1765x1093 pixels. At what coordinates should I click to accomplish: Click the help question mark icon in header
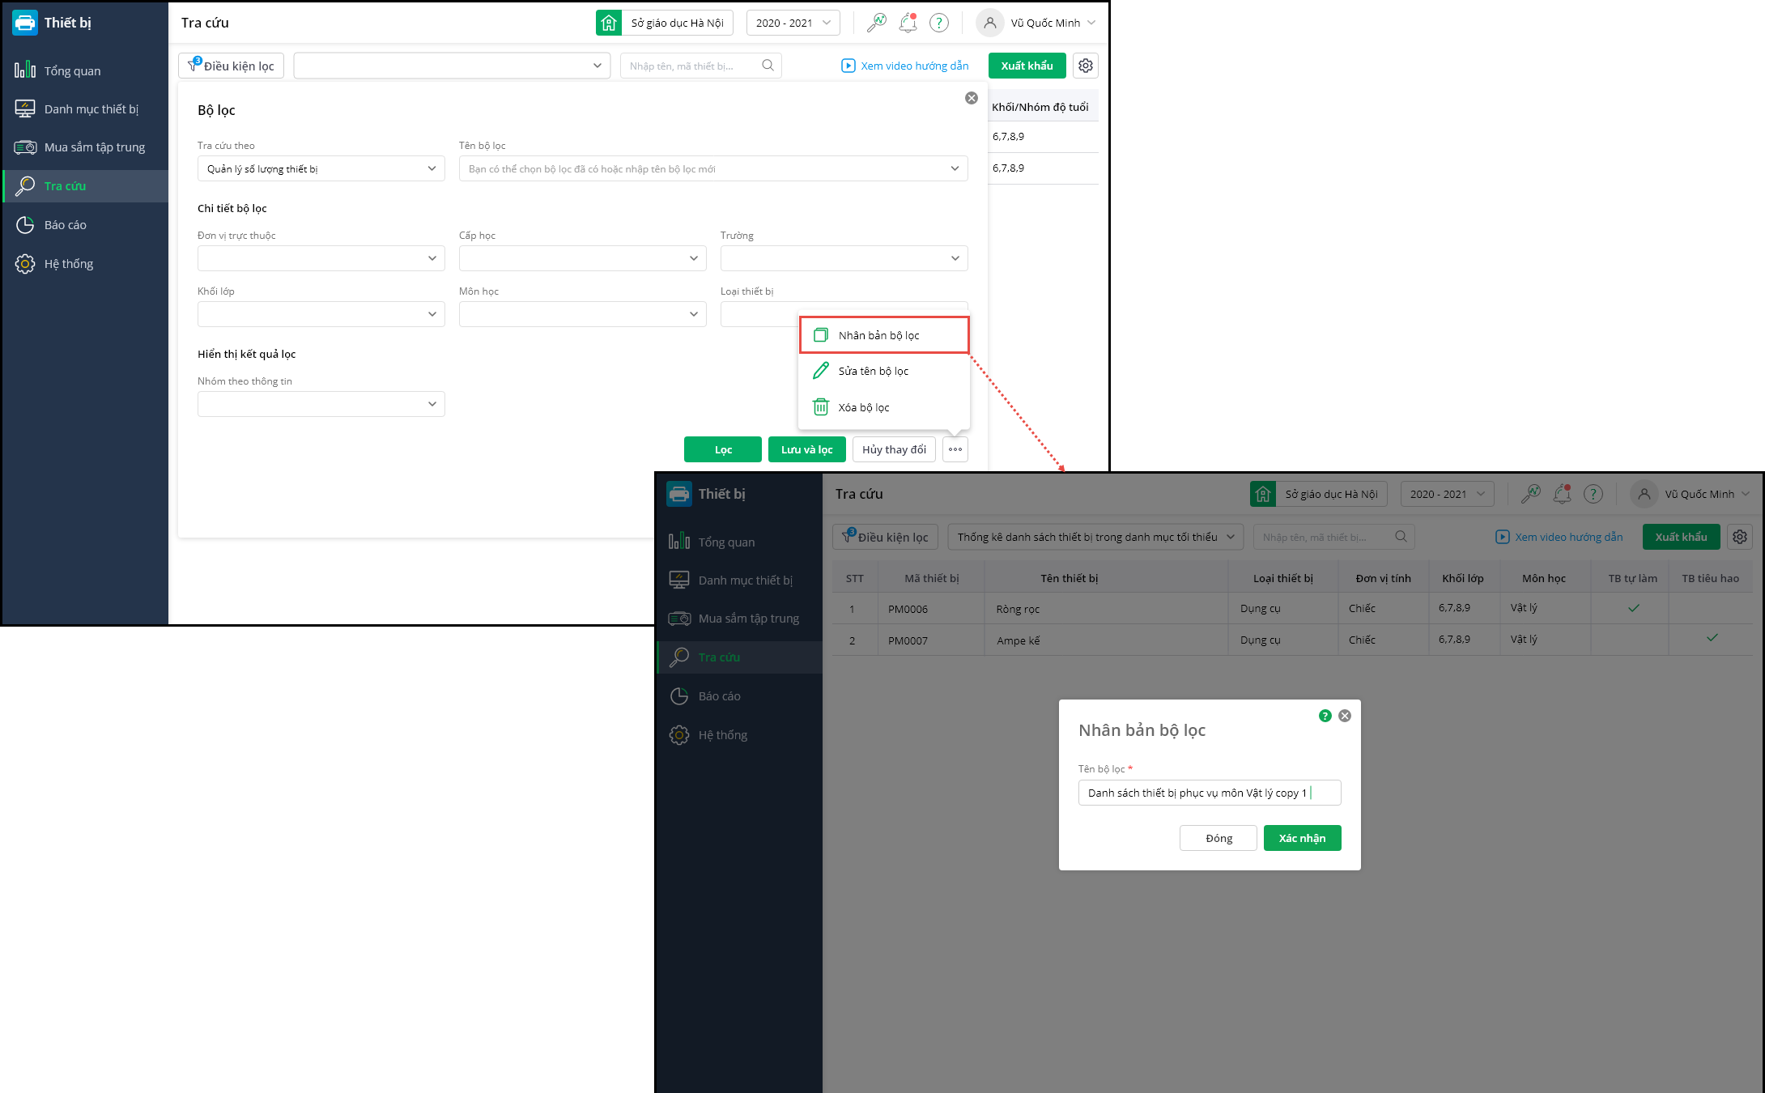coord(938,23)
